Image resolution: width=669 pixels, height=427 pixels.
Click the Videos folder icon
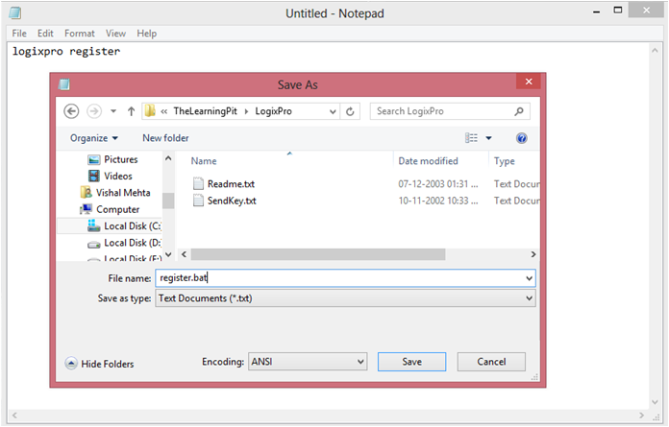click(x=94, y=177)
